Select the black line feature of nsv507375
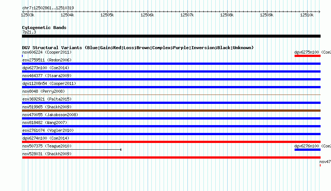 [x=71, y=150]
